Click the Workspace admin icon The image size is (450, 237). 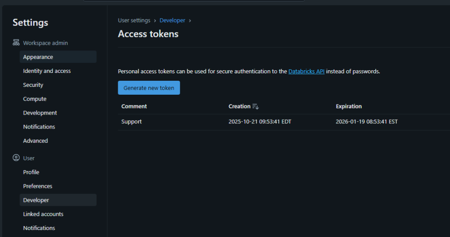(16, 43)
